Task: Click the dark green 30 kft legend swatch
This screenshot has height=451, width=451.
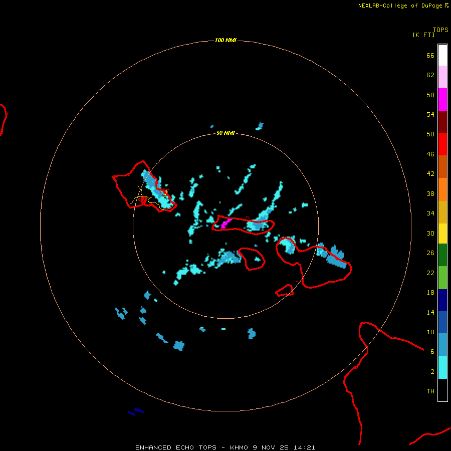Action: (442, 255)
